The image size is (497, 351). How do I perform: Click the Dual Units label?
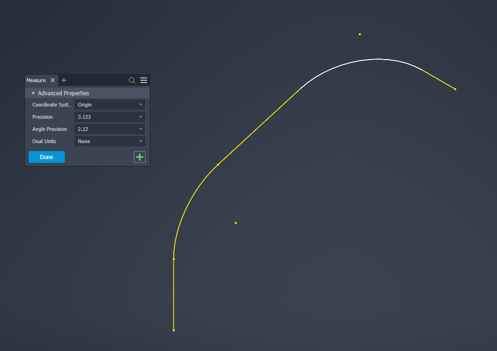[44, 141]
